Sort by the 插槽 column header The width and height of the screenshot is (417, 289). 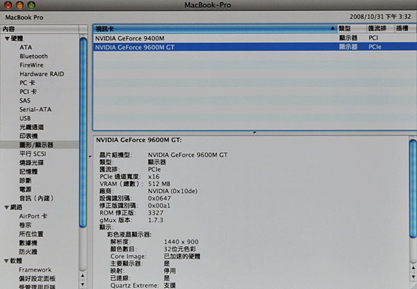[406, 28]
